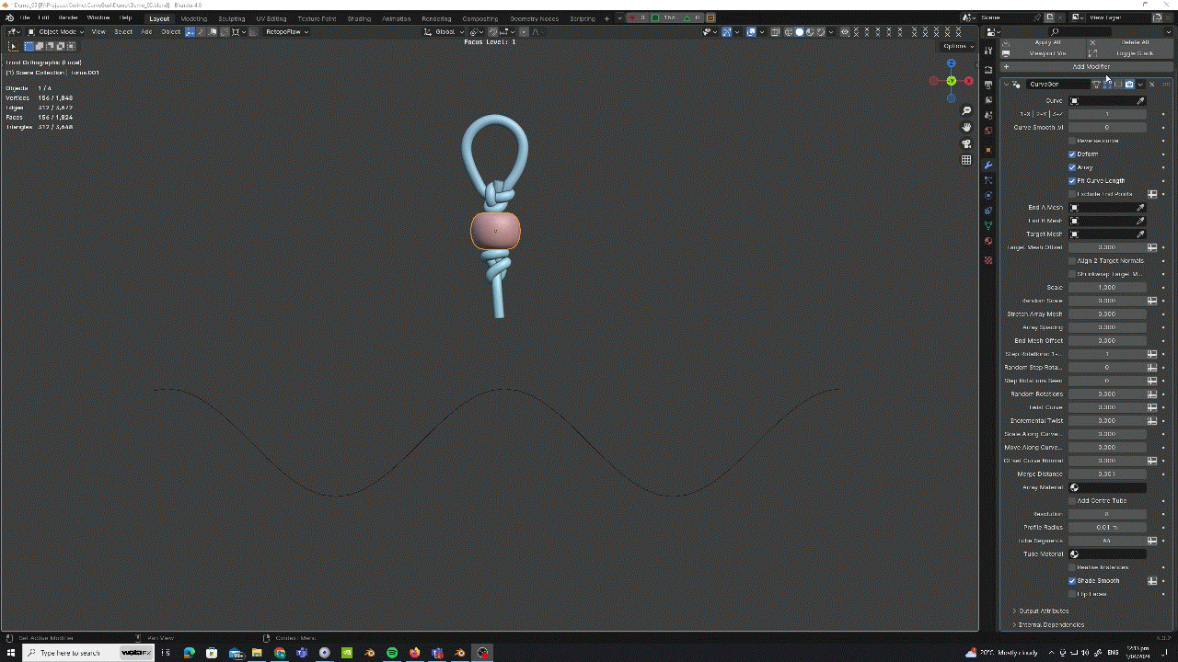The width and height of the screenshot is (1178, 662).
Task: Open Spotify from the Windows taskbar
Action: click(392, 653)
